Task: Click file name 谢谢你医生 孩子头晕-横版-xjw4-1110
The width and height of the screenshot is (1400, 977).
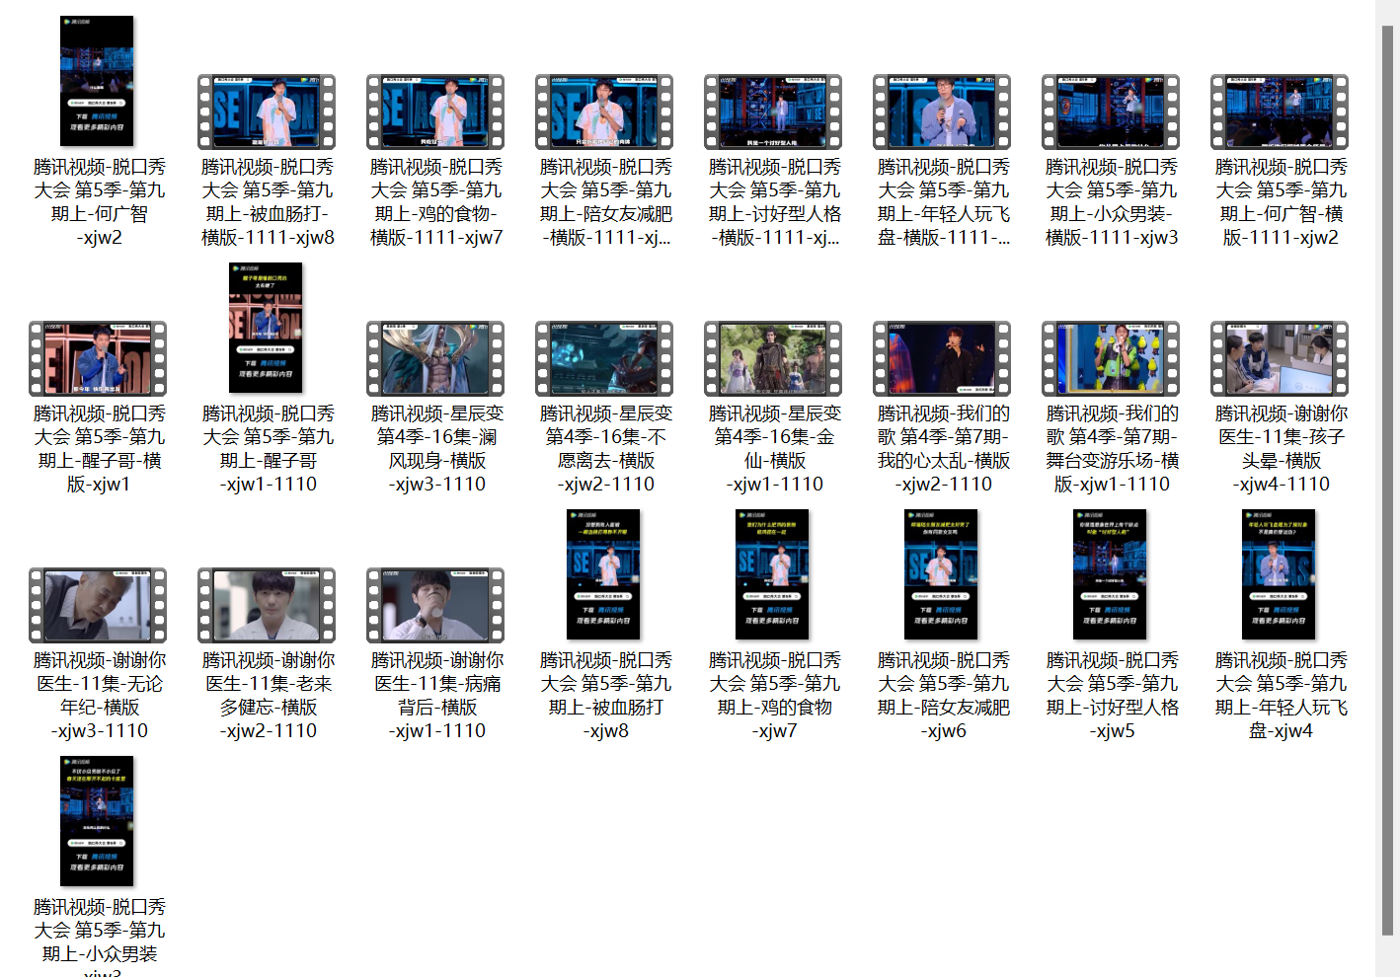Action: point(1281,449)
